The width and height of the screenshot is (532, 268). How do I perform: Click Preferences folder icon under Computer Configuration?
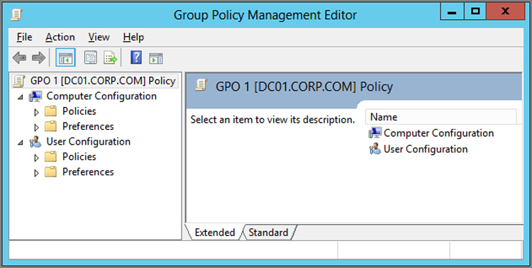51,126
